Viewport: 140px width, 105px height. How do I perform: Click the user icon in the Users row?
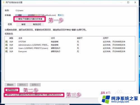[x=6, y=48]
